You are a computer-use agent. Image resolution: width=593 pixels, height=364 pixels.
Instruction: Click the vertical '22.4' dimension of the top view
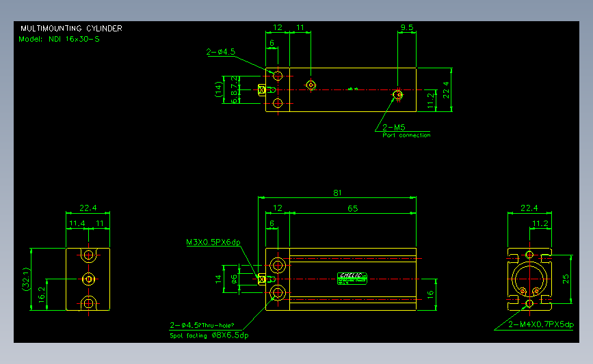coord(446,90)
